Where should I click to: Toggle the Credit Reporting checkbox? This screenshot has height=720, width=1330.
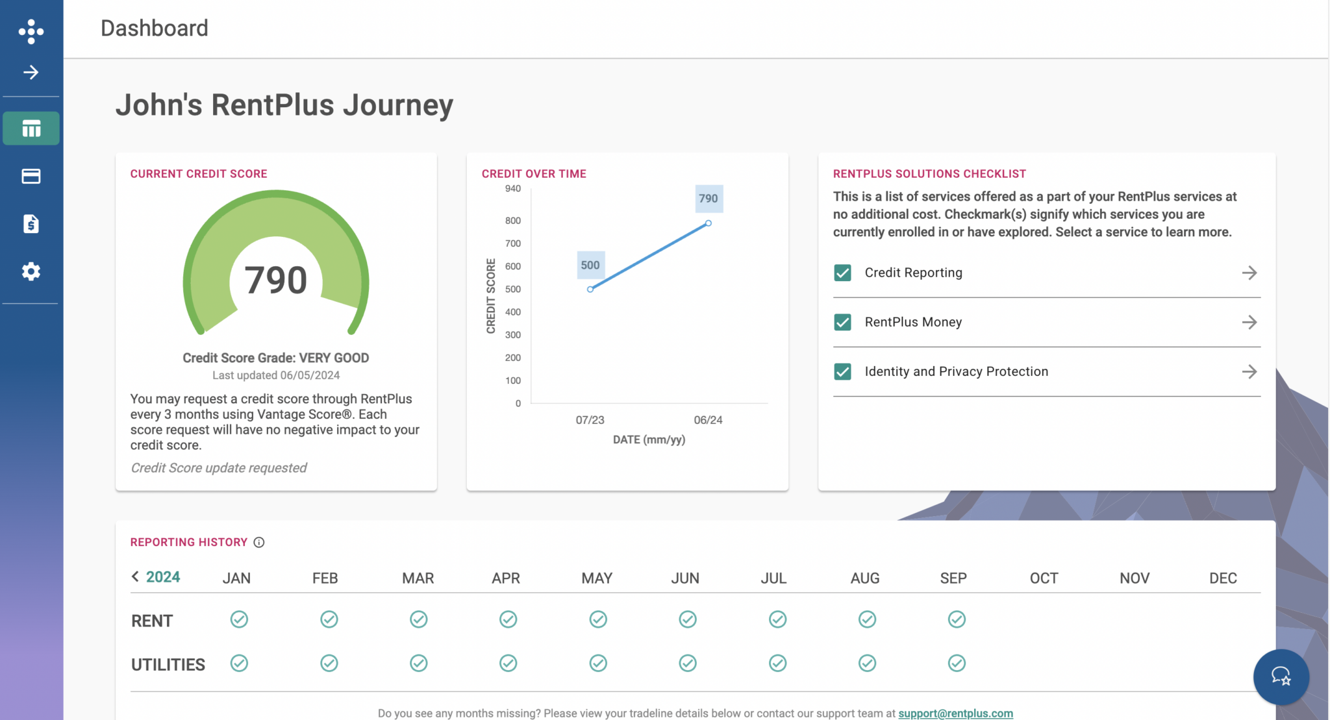point(842,273)
